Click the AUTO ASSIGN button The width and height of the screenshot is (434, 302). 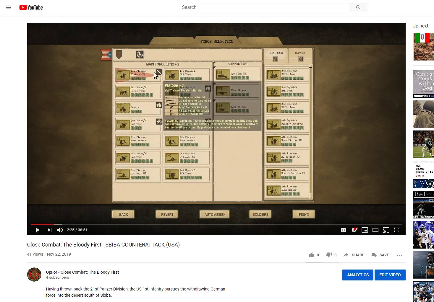pos(215,214)
